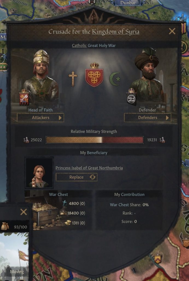Expand the Attackers list
The height and width of the screenshot is (281, 189).
pyautogui.click(x=40, y=117)
